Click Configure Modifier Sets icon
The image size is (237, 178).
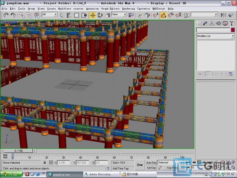coord(230,74)
